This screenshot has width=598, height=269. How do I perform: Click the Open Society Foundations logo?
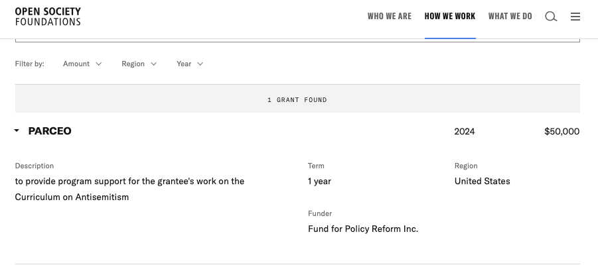tap(48, 17)
